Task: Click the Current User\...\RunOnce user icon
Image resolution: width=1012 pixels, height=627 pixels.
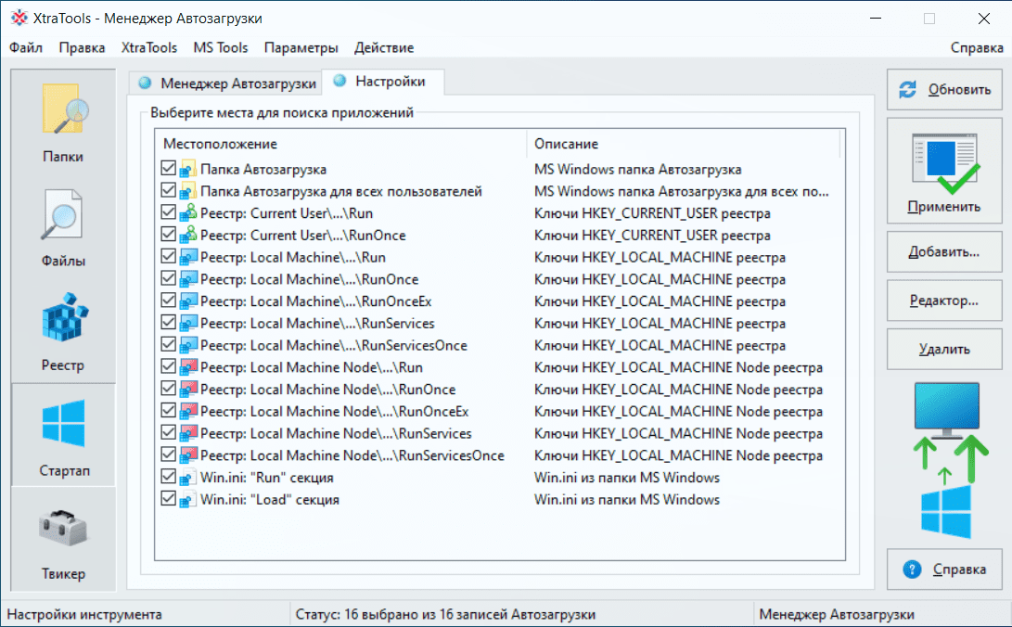Action: [x=187, y=235]
